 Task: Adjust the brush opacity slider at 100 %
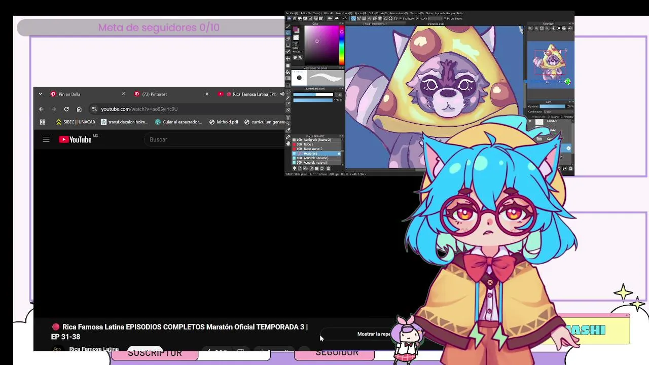pos(313,100)
